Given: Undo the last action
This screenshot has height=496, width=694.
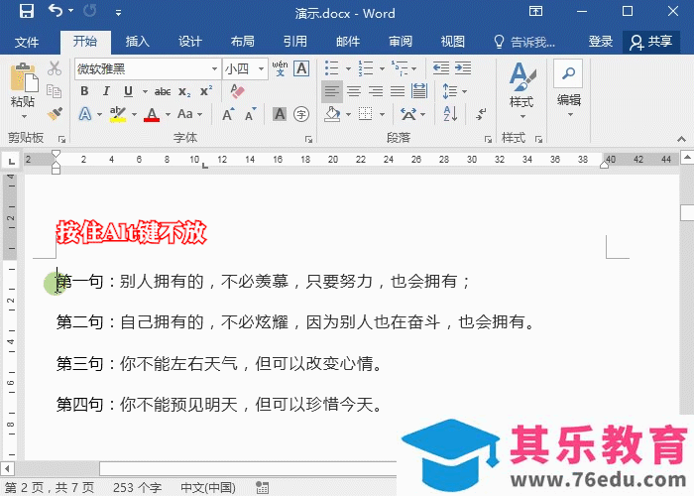Looking at the screenshot, I should click(x=56, y=11).
